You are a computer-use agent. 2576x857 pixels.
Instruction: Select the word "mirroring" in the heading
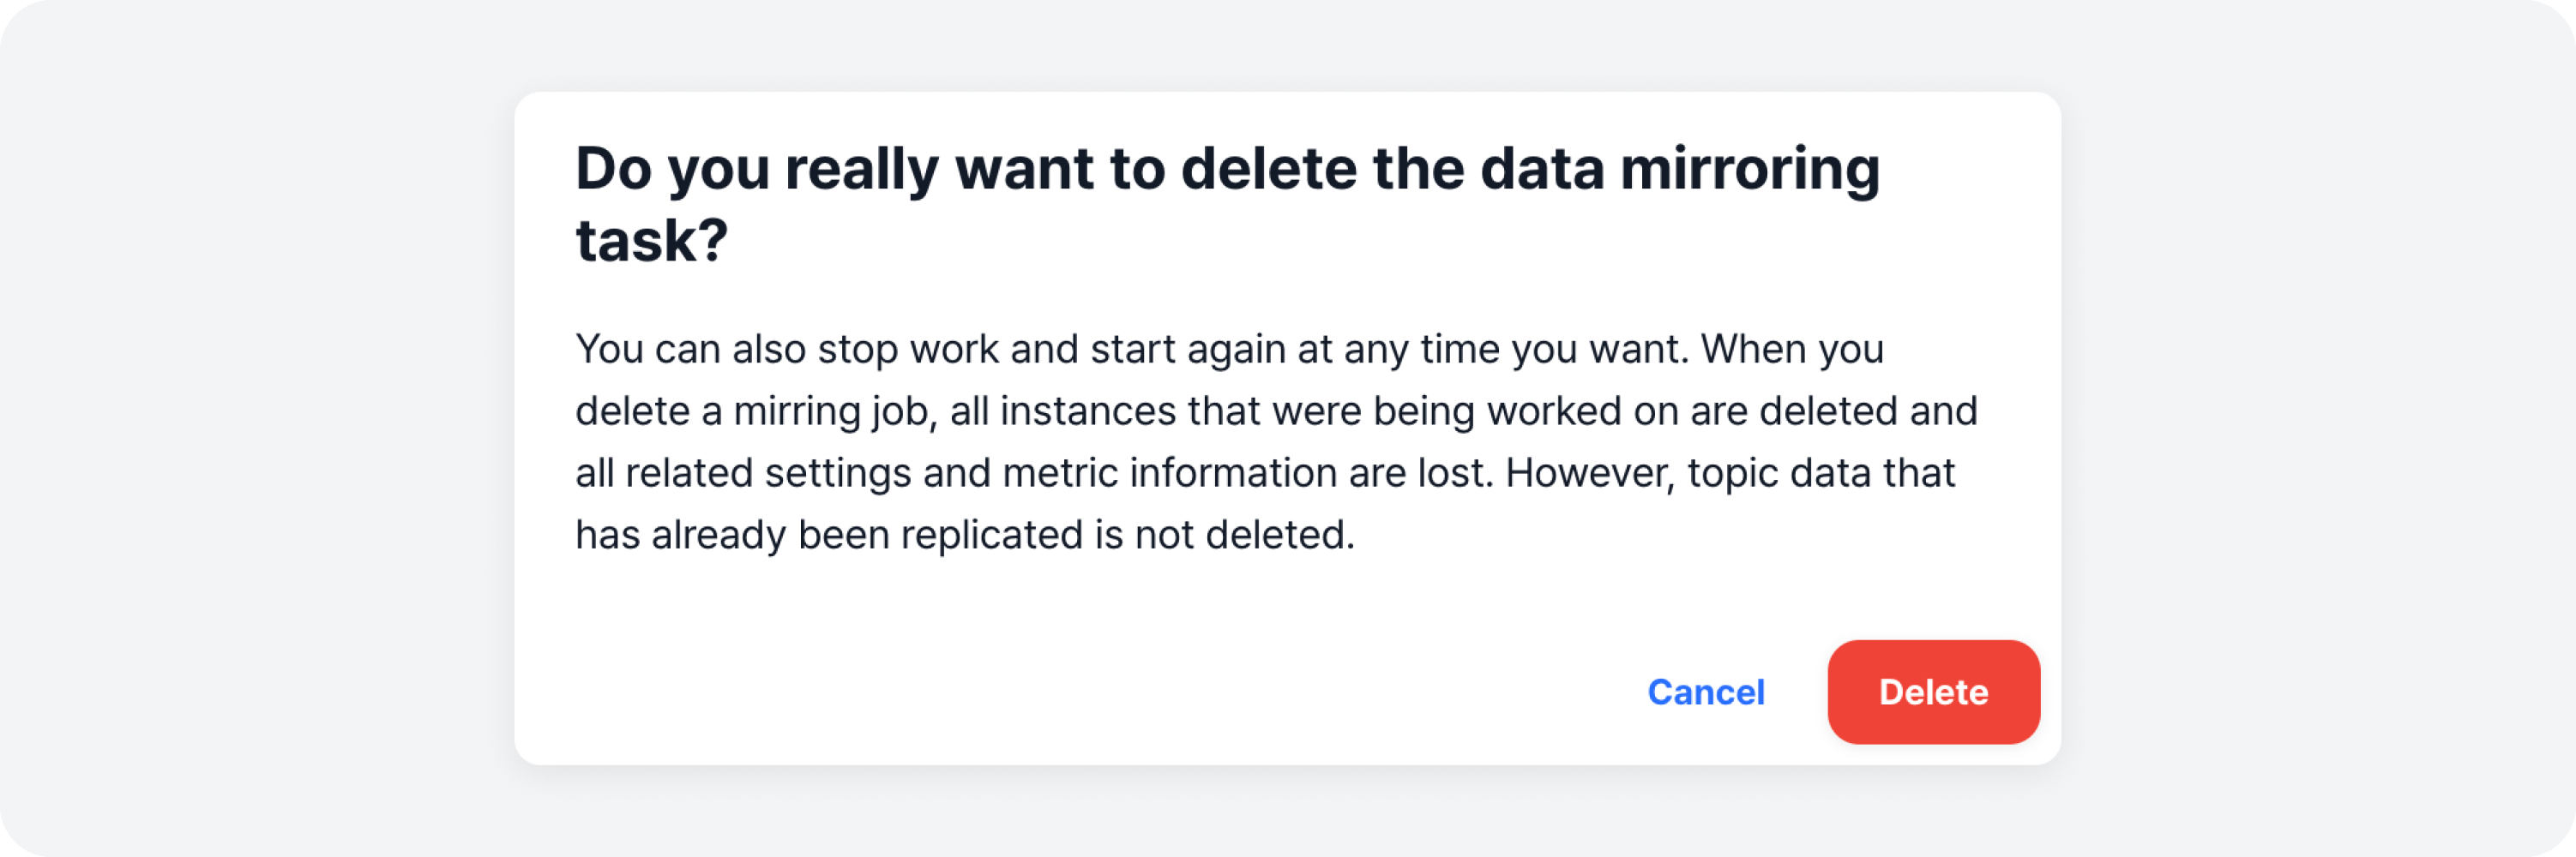(x=1749, y=168)
